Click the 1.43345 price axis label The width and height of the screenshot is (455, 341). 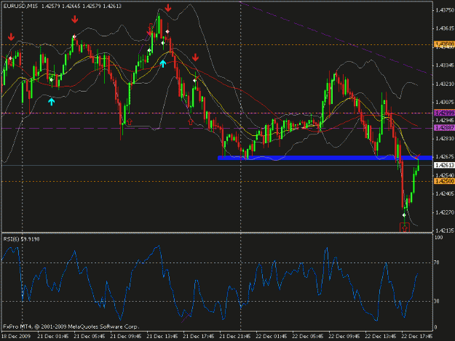point(445,65)
